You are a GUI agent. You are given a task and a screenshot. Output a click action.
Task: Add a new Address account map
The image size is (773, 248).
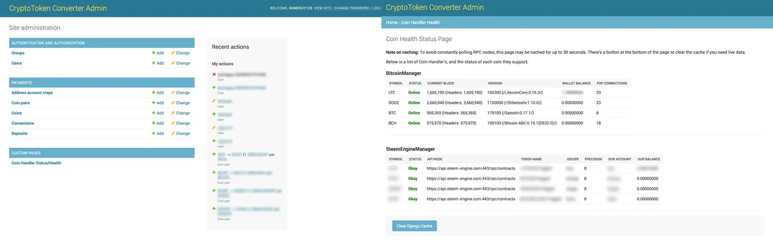158,92
